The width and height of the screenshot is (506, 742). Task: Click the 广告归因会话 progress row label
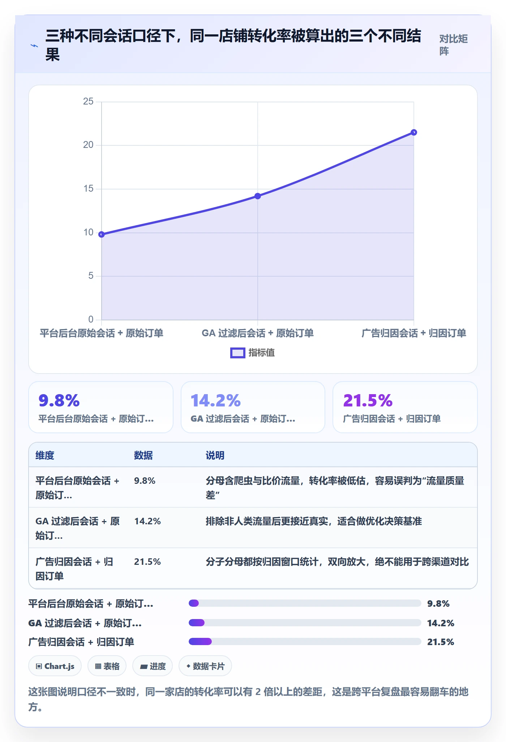(81, 642)
